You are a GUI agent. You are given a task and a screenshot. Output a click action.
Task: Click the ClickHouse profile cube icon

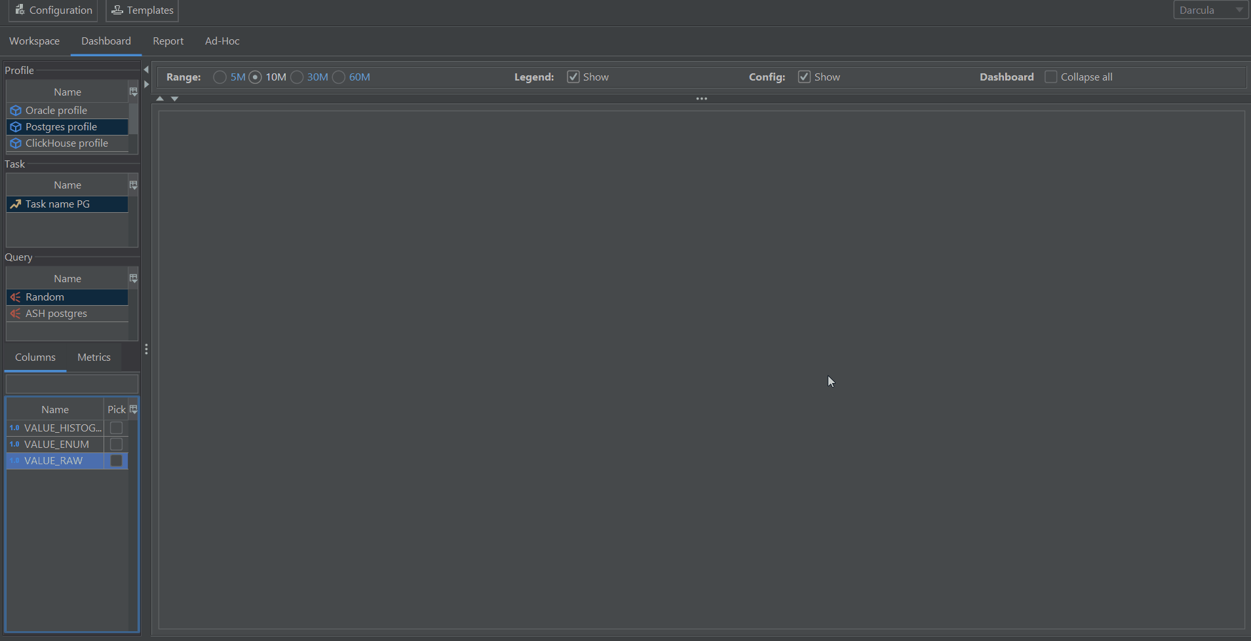(16, 143)
